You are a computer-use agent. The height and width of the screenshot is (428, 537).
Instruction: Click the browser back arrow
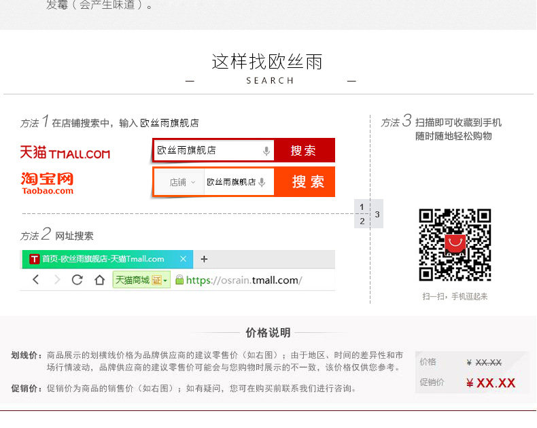36,280
